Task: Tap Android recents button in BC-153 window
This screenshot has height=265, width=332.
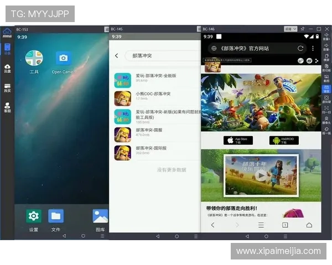Action: pos(102,236)
